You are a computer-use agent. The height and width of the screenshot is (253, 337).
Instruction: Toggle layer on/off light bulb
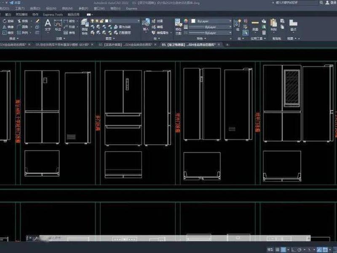92,21
